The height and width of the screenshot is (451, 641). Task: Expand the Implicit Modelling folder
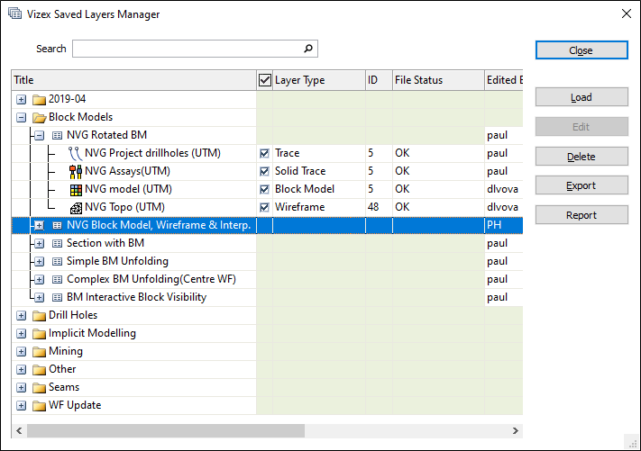[x=21, y=333]
